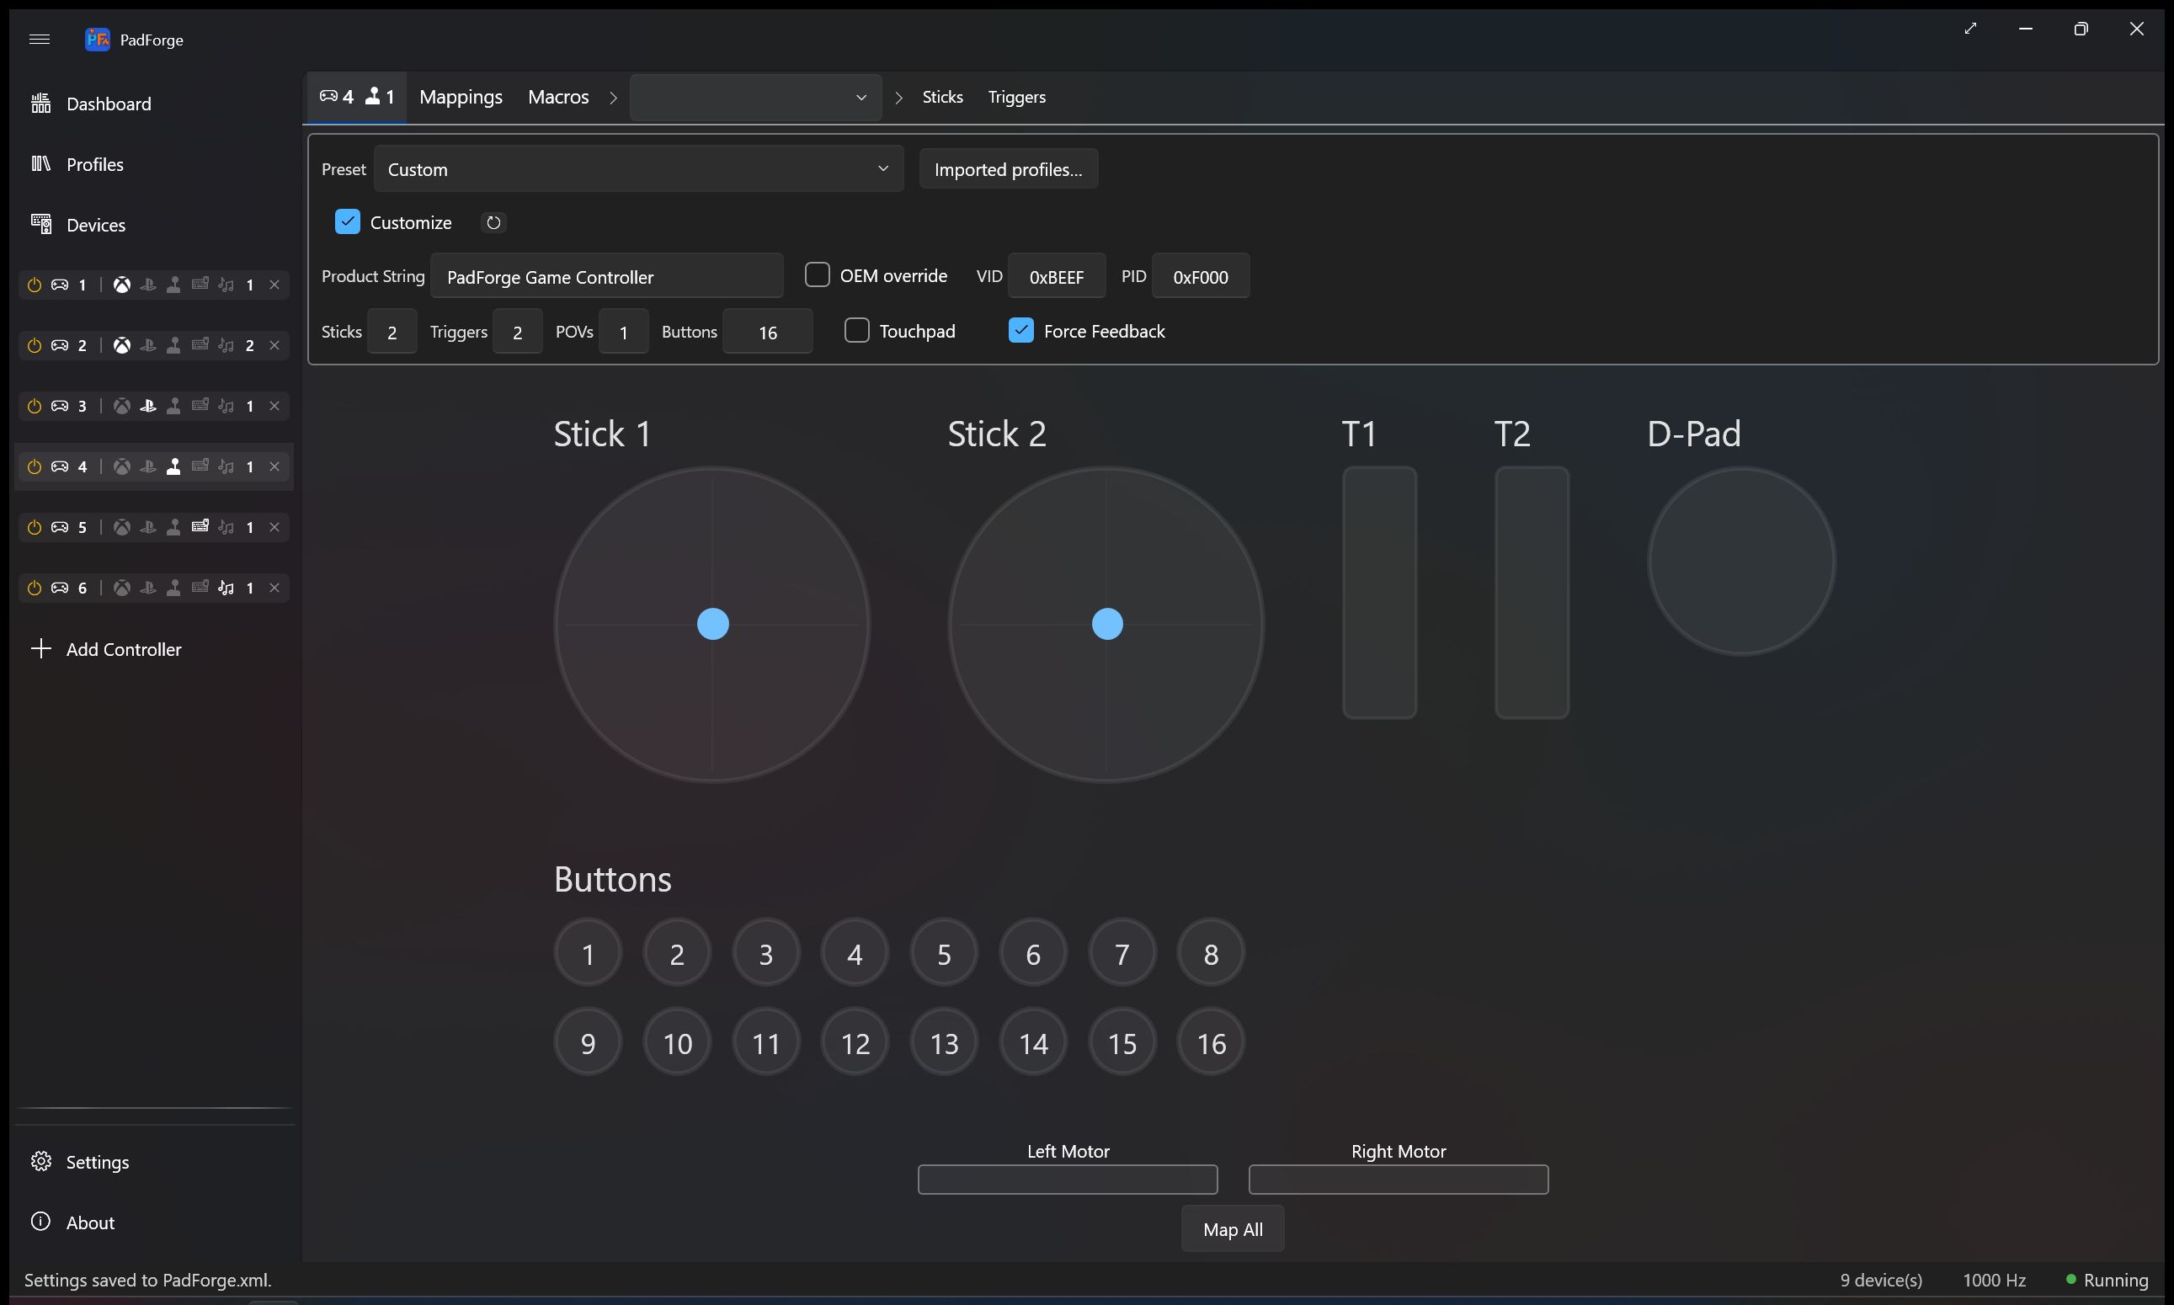
Task: Click chevron before the Sticks tab
Action: click(x=898, y=98)
